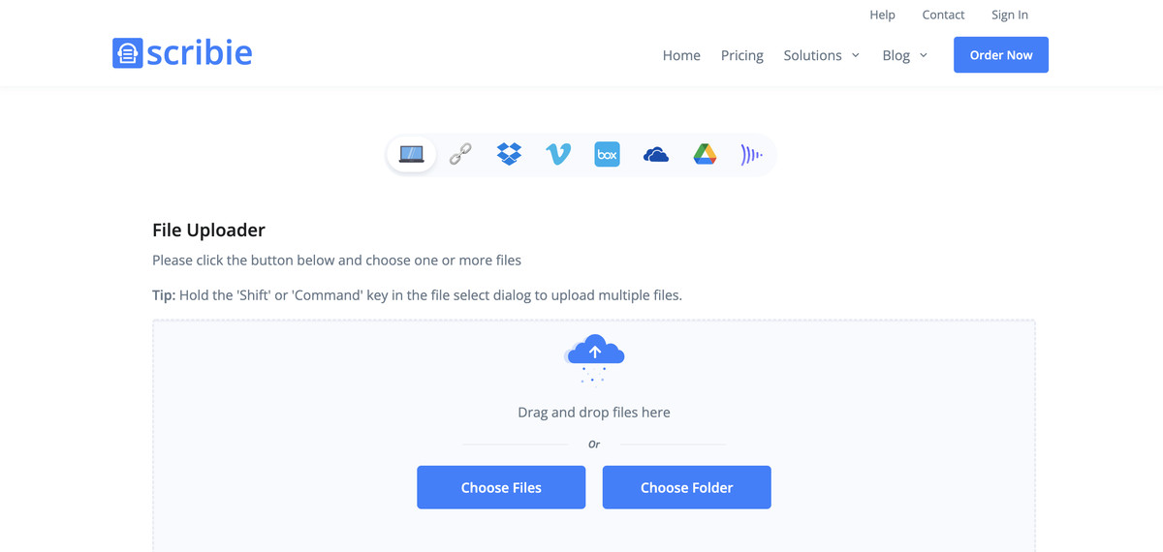Expand the Blog dropdown menu
This screenshot has height=552, width=1163.
pyautogui.click(x=905, y=55)
